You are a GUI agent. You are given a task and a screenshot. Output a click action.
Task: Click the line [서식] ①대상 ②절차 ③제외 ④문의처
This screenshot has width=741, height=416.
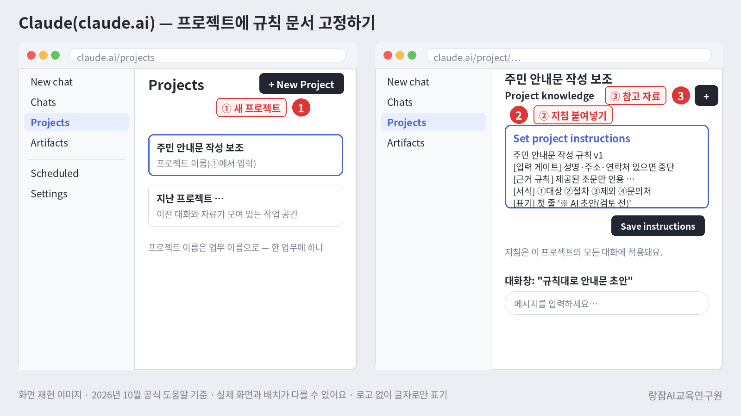click(x=582, y=191)
